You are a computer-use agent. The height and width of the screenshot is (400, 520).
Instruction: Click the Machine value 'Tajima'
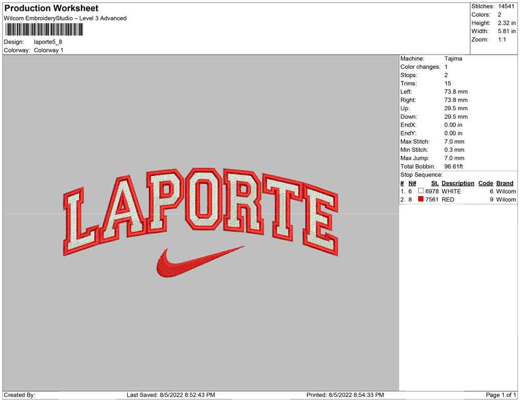point(453,59)
